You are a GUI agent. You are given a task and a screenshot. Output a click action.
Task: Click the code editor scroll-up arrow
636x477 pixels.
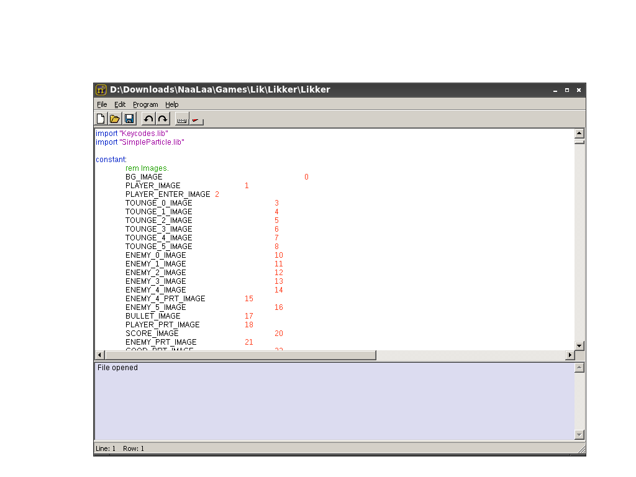click(x=579, y=133)
